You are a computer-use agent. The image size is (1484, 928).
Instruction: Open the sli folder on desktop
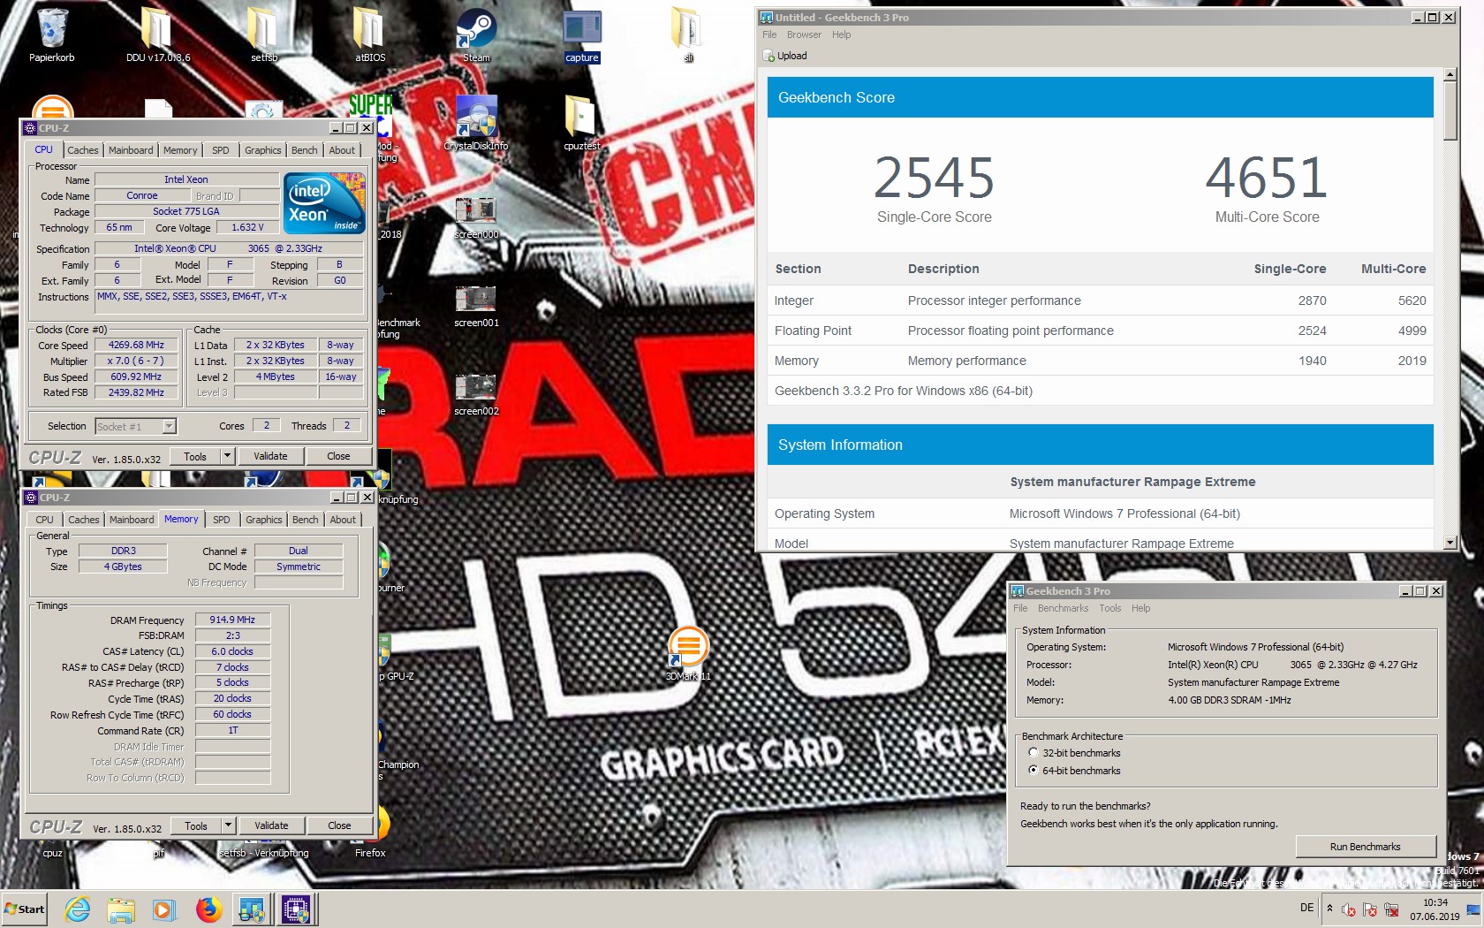point(688,35)
